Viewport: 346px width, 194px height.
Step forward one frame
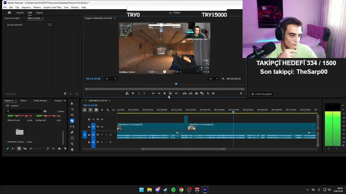(x=170, y=93)
